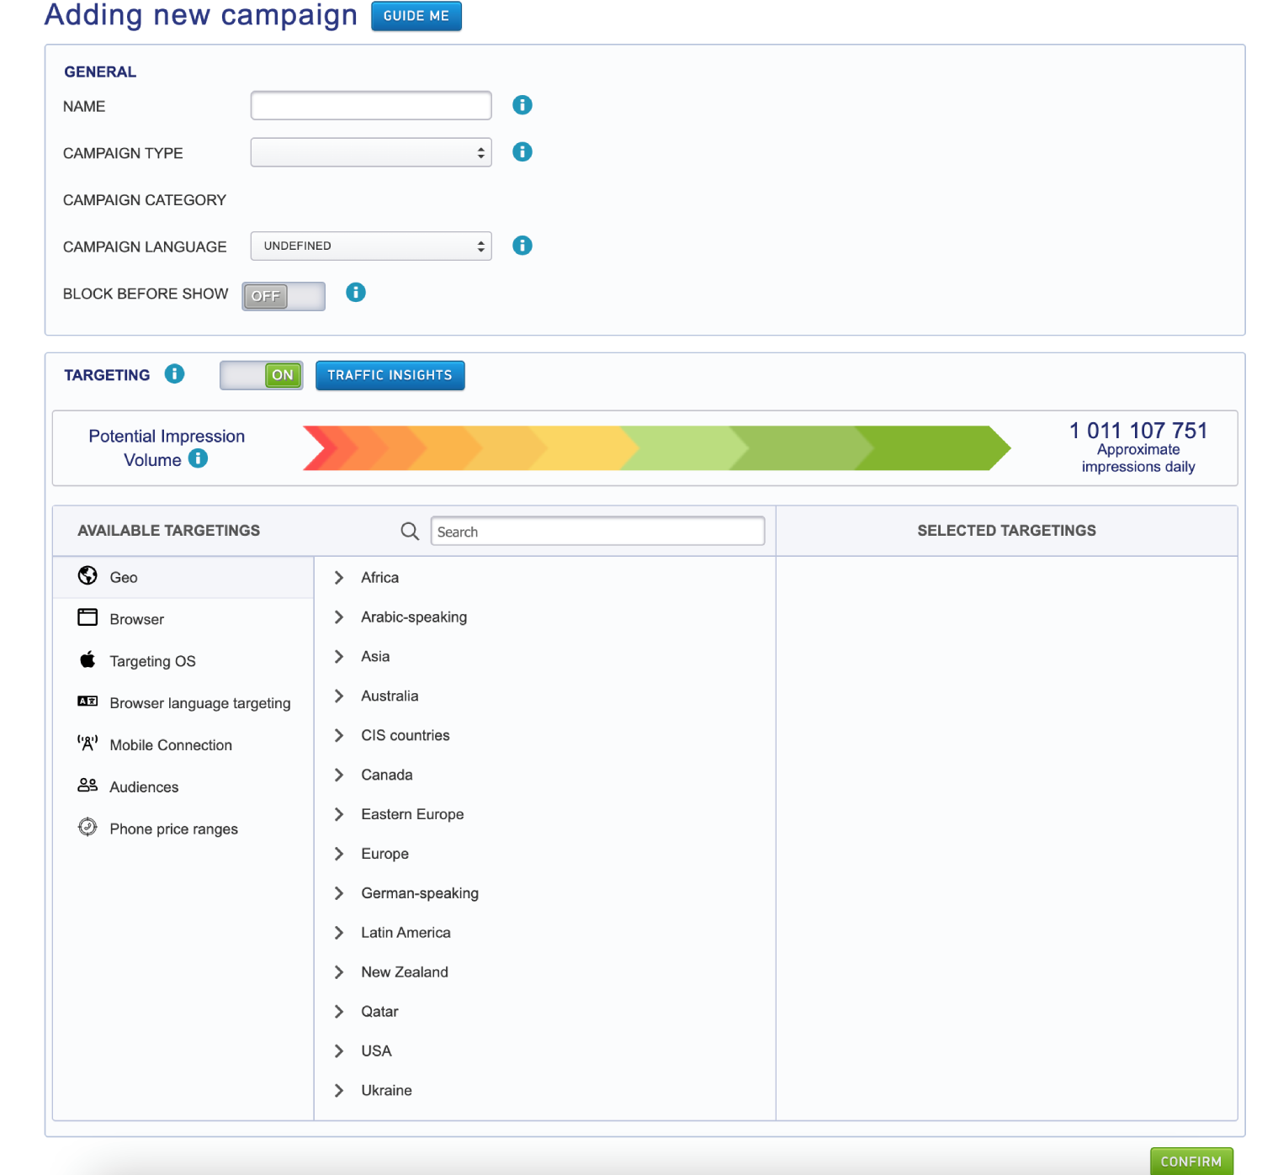Screen dimensions: 1262x1175
Task: Click into the campaign NAME input field
Action: click(371, 106)
